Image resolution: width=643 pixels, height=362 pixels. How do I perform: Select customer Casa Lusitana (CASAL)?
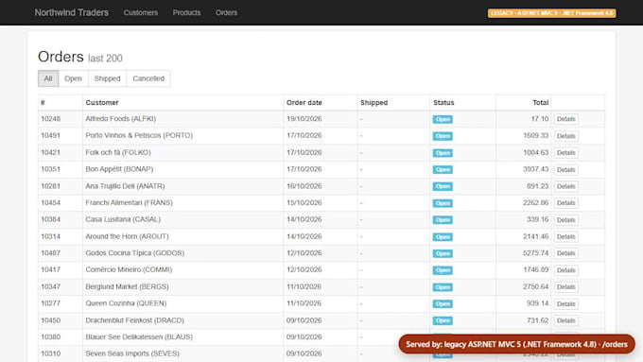pyautogui.click(x=123, y=219)
